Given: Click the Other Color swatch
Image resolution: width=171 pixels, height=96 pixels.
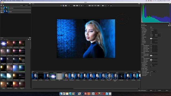Looking at the screenshot, I should click(x=151, y=60).
